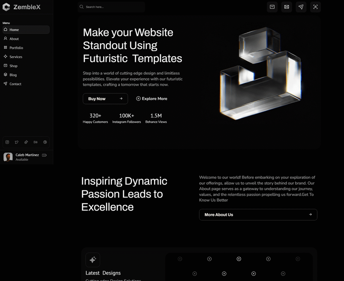This screenshot has height=281, width=344.
Task: Open the Services menu item
Action: pos(15,57)
